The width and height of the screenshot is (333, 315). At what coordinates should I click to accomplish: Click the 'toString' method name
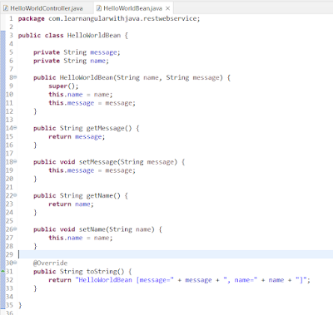point(102,272)
